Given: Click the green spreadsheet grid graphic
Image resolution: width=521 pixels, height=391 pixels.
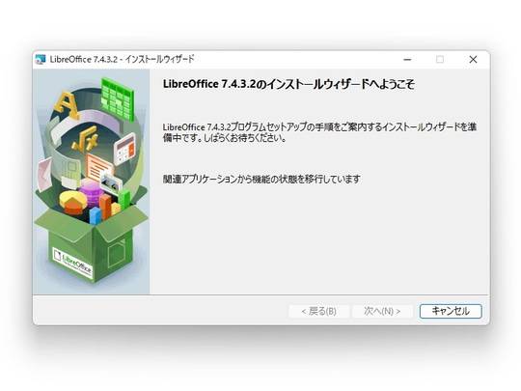Looking at the screenshot, I should coord(118,98).
